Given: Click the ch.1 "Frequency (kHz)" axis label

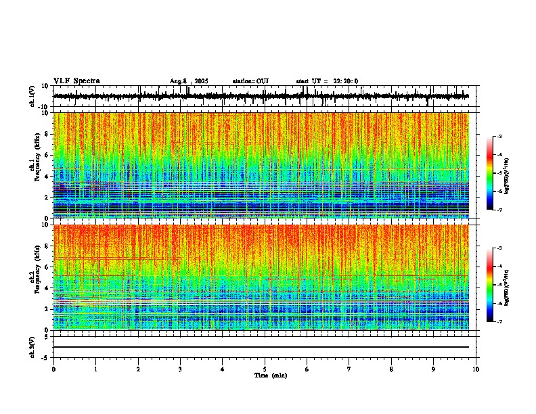Looking at the screenshot, I should [x=37, y=157].
